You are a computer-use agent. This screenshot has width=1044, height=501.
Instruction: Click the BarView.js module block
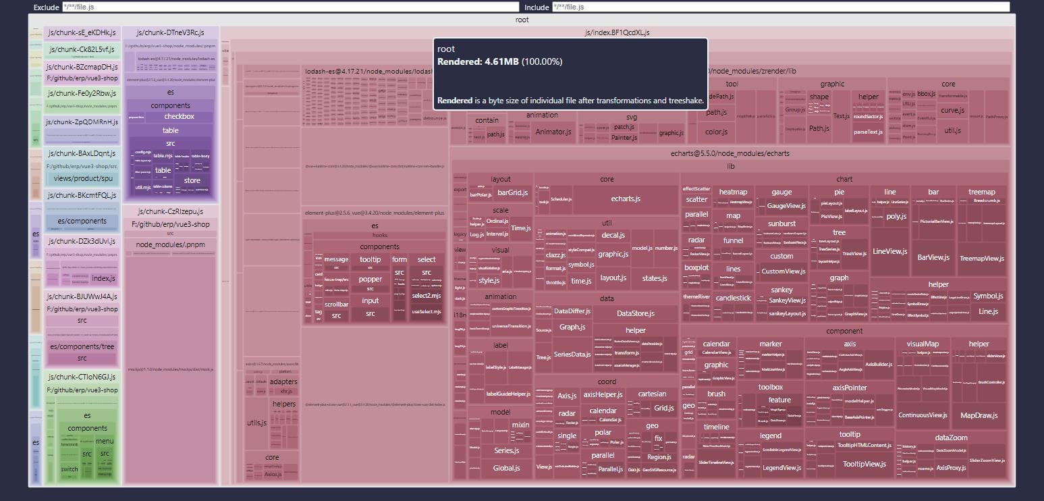pyautogui.click(x=933, y=257)
